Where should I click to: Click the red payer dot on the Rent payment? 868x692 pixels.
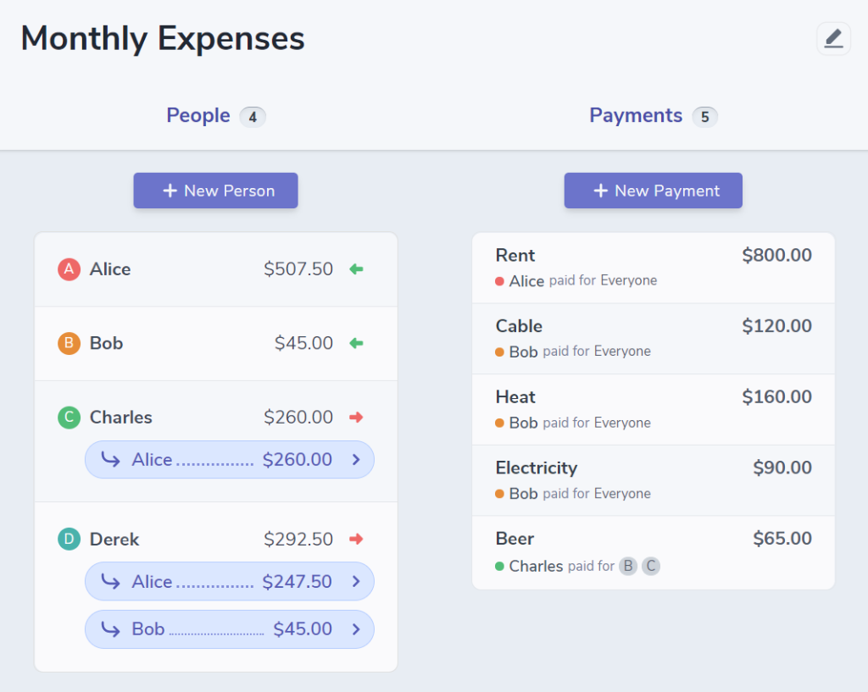point(499,280)
